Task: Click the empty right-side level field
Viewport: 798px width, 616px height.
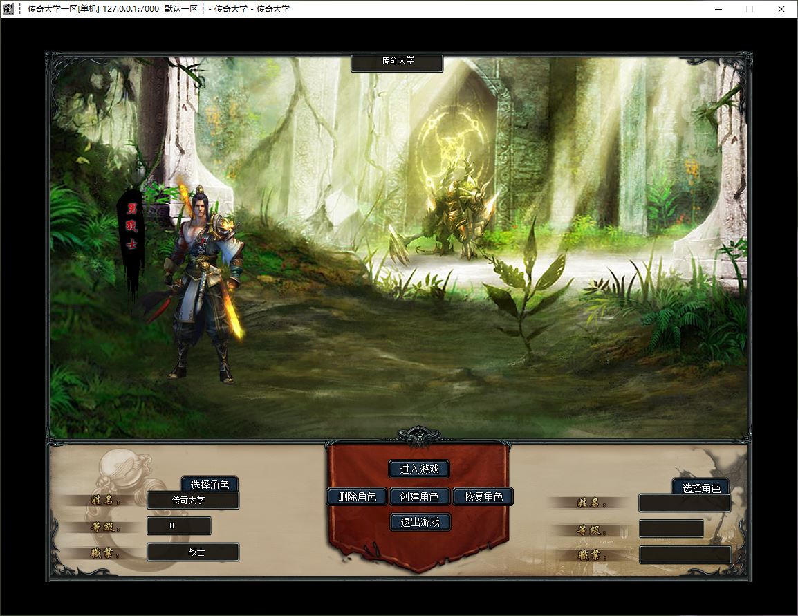Action: tap(671, 528)
